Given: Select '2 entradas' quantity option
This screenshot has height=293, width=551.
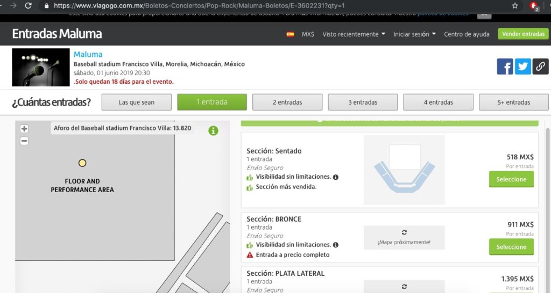Looking at the screenshot, I should 287,102.
